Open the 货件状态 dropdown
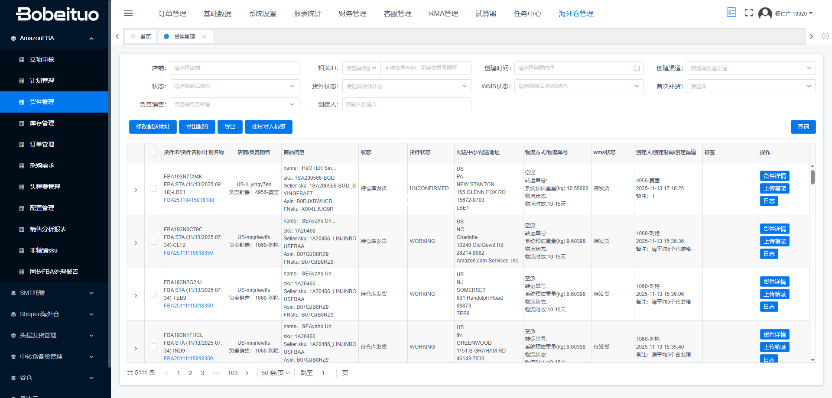The image size is (832, 398). pos(406,86)
